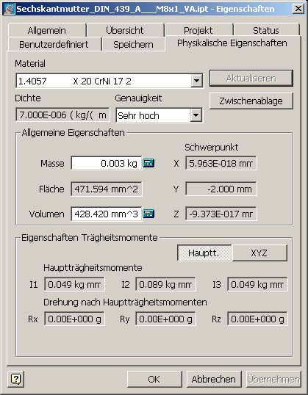Open the Übersicht tab
Viewport: 308px width, 395px height.
coord(125,31)
